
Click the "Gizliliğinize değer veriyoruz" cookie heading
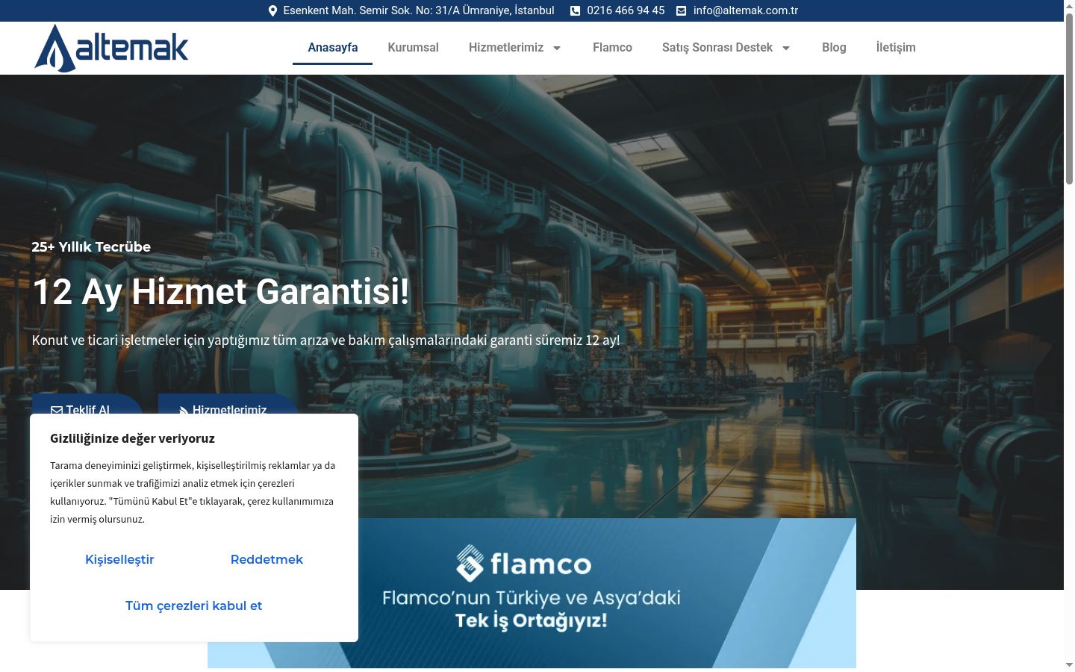pyautogui.click(x=132, y=438)
